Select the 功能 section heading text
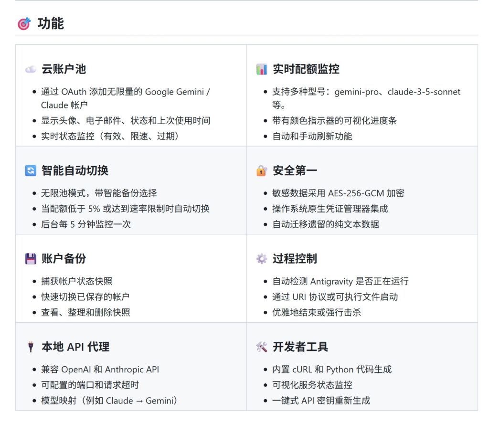 51,23
